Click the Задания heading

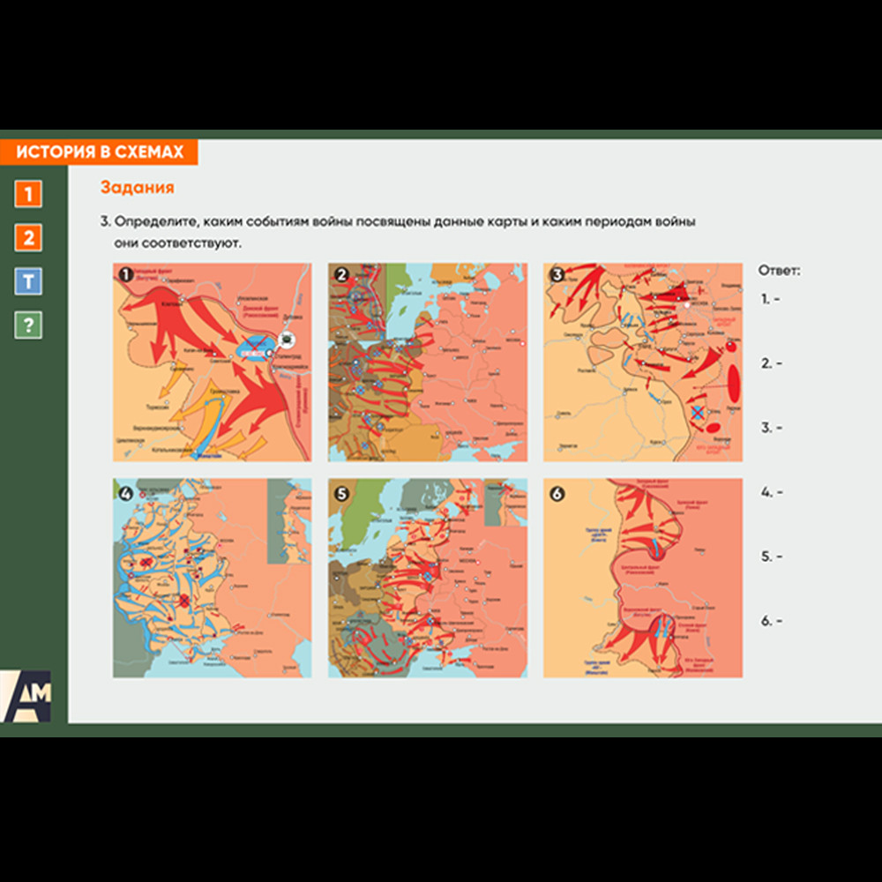137,187
